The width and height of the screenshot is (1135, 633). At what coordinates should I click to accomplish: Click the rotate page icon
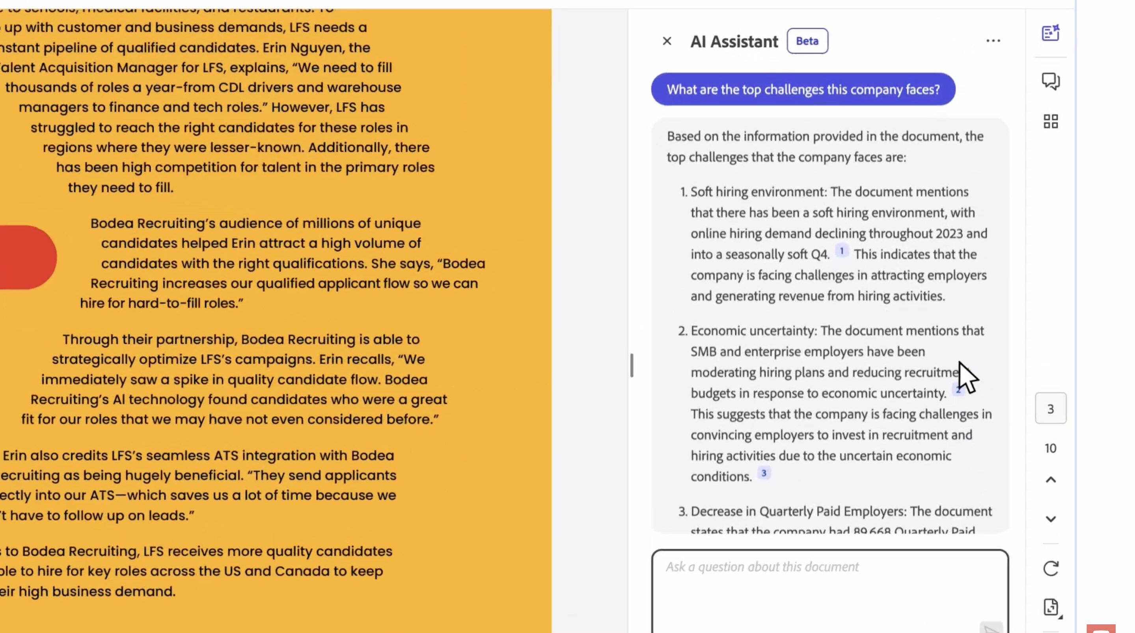[x=1050, y=568]
